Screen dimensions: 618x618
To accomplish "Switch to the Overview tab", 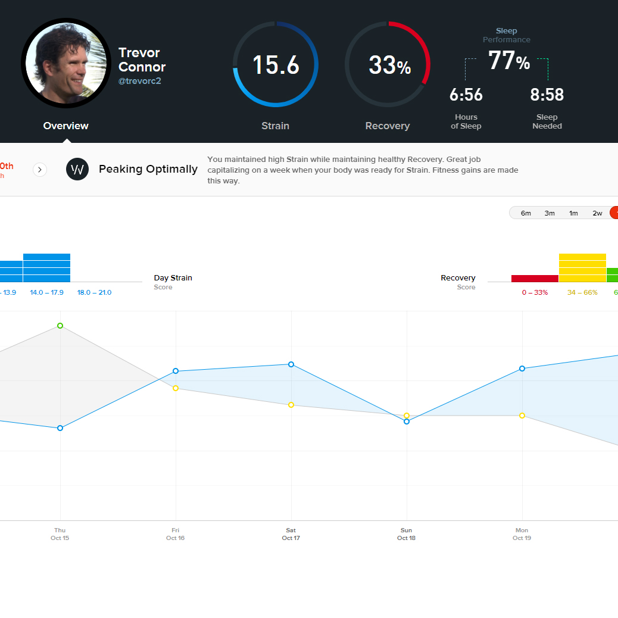I will 65,126.
